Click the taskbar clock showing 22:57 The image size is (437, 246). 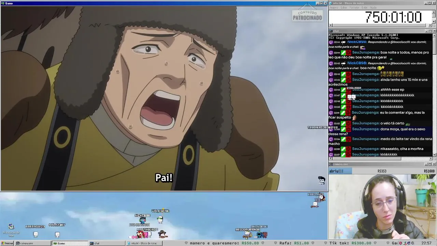[x=426, y=243]
